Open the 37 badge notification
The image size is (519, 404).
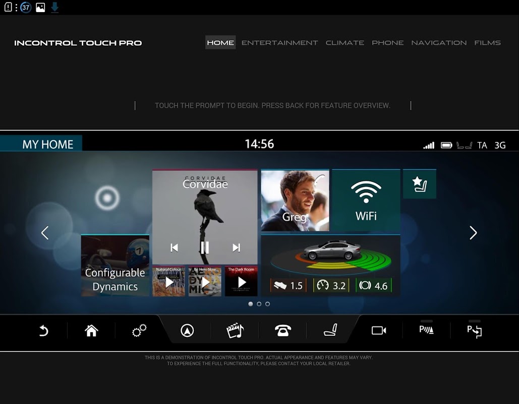point(26,7)
